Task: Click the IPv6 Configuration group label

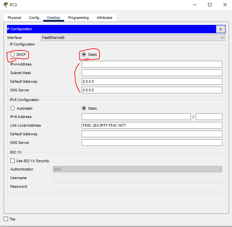Action: point(24,100)
